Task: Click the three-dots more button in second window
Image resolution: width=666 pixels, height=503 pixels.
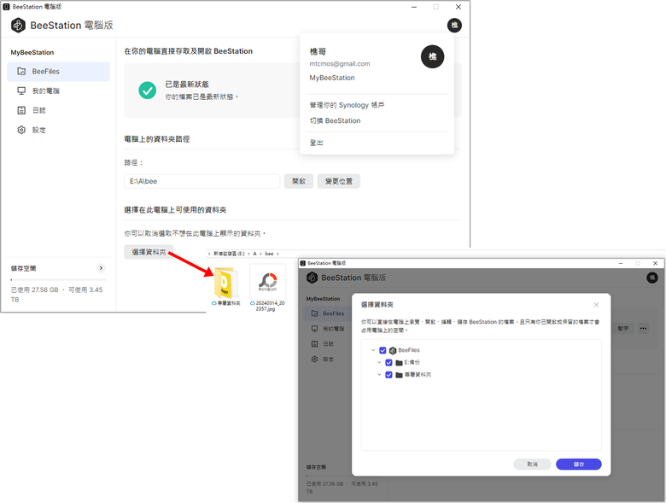Action: point(643,329)
